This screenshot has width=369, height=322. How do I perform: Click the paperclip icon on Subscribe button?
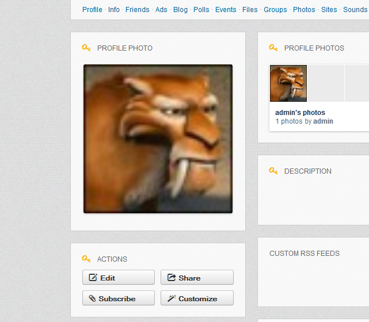92,298
